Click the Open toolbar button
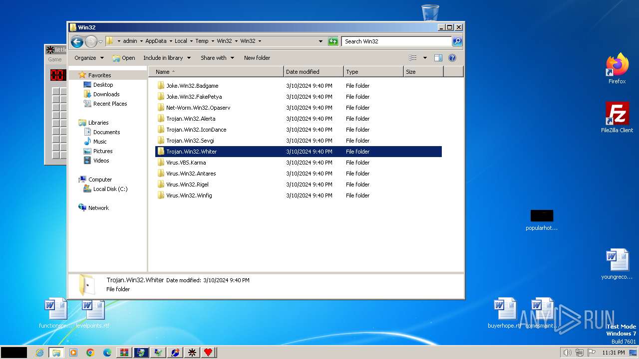Screen dimensions: 639x359 (x=124, y=58)
